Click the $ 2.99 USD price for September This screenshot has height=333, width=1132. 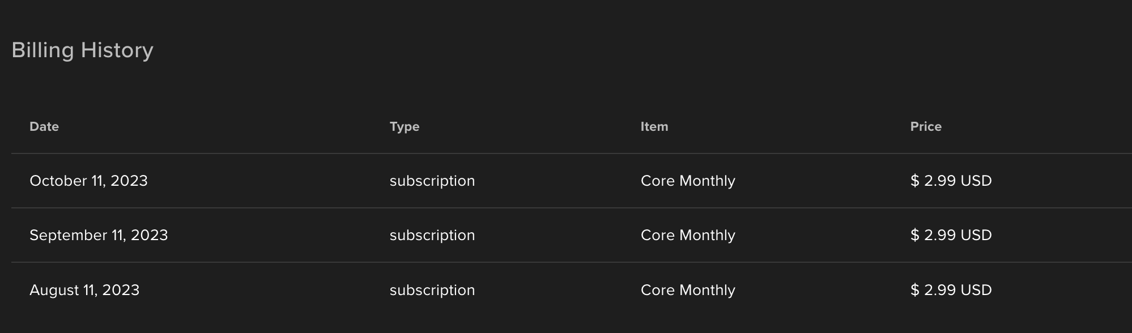click(x=951, y=235)
